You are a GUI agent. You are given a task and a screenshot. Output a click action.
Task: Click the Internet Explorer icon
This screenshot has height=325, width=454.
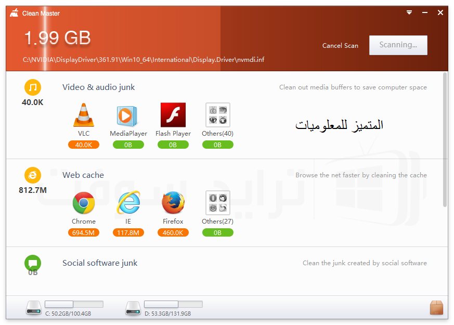coord(128,202)
